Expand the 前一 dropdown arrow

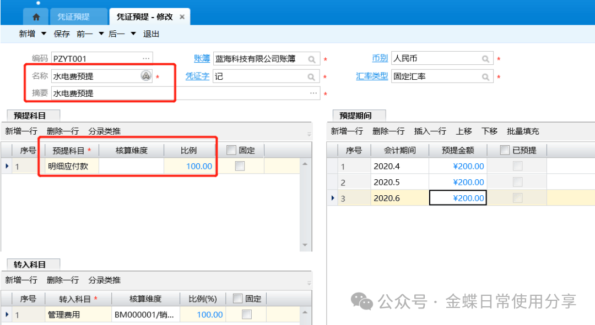101,34
